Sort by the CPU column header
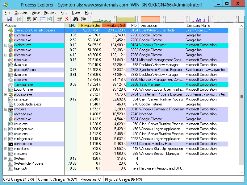247x185 pixels. 71,26
